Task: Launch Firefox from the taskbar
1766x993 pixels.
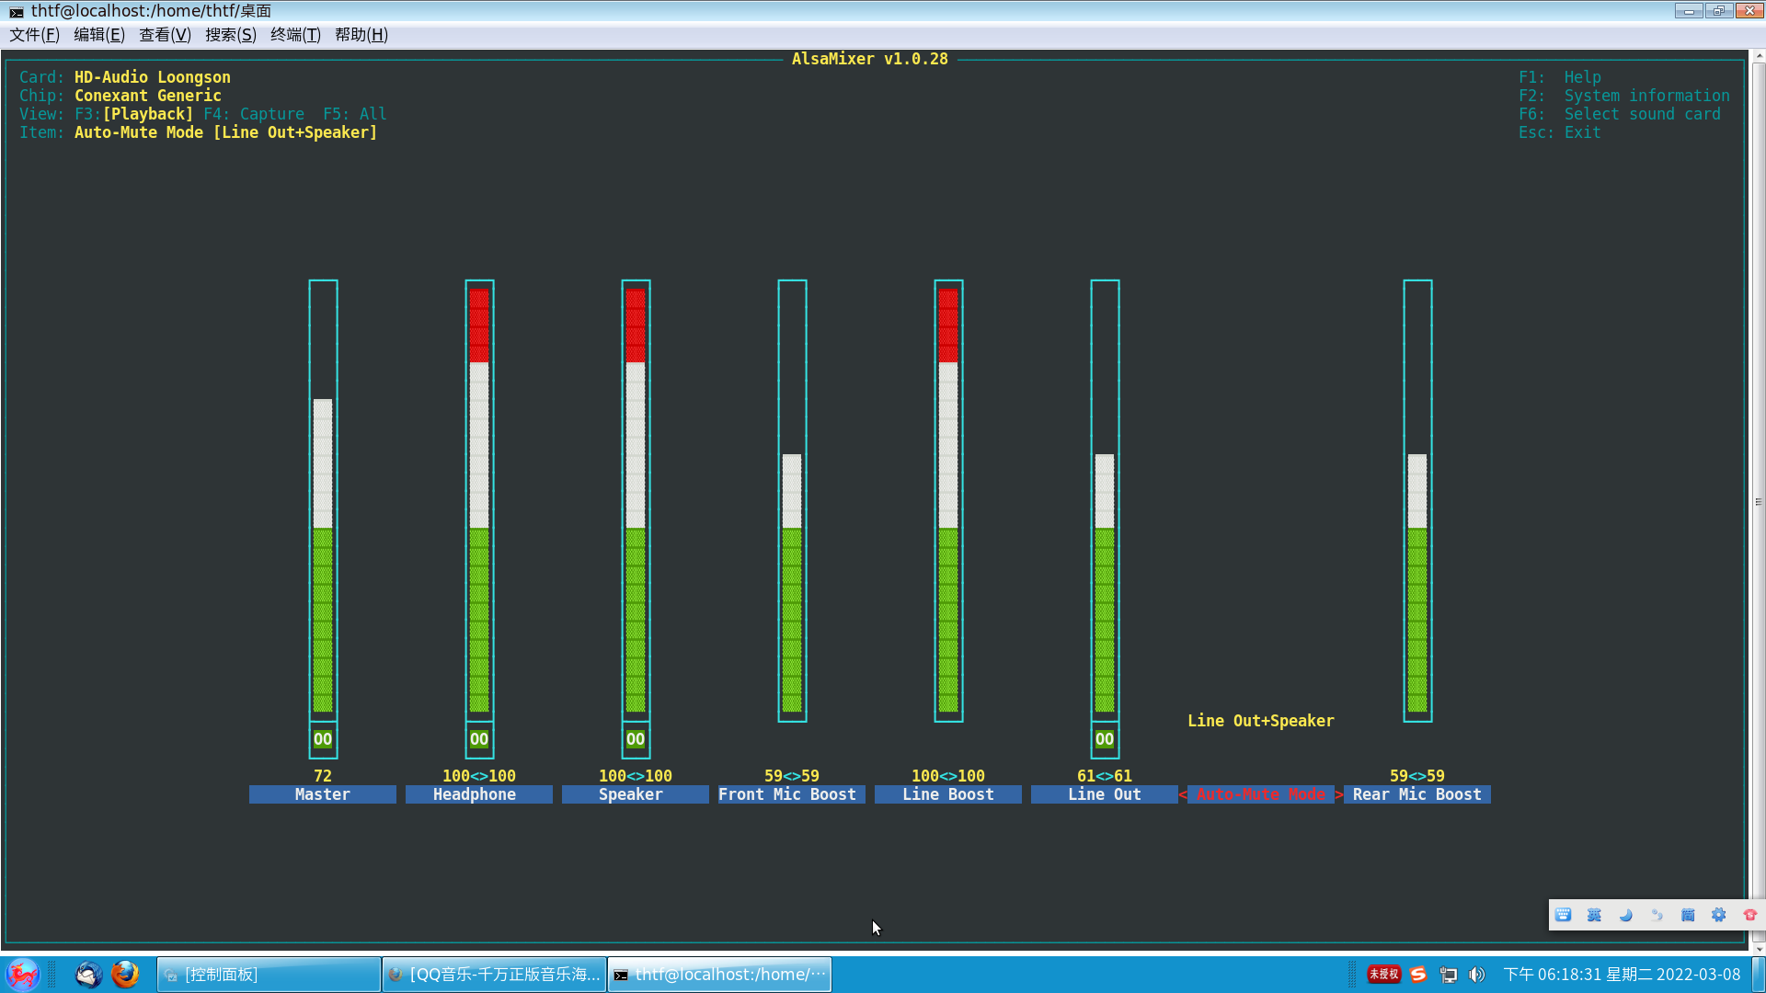Action: 125,974
